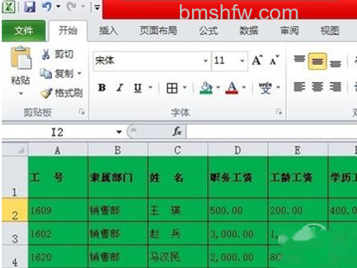Align text left
This screenshot has height=268, width=357.
pos(299,86)
